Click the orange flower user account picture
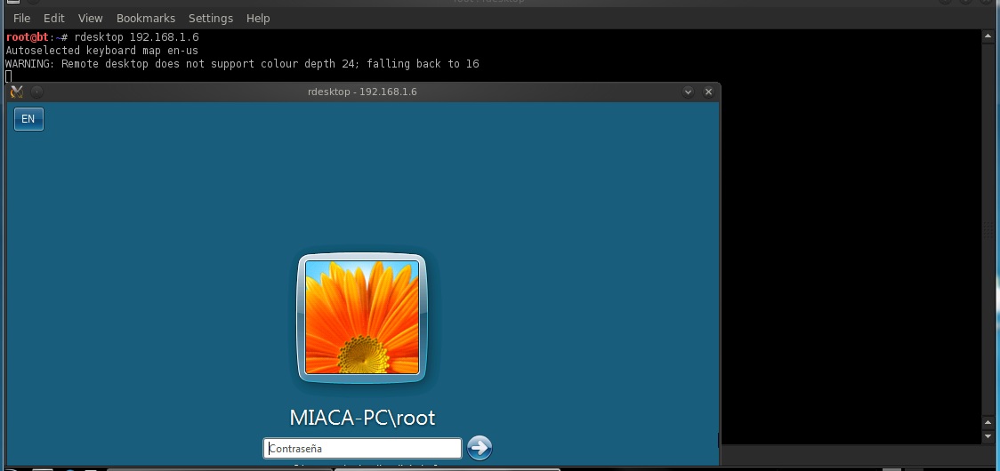Viewport: 1000px width, 471px height. 361,317
